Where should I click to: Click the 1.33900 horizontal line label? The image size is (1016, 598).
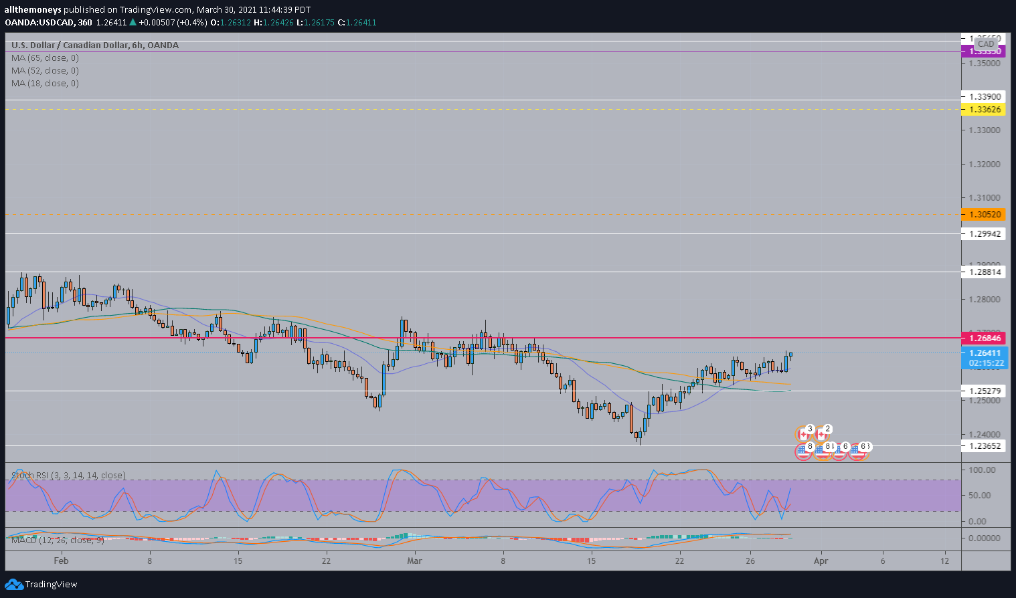click(985, 96)
